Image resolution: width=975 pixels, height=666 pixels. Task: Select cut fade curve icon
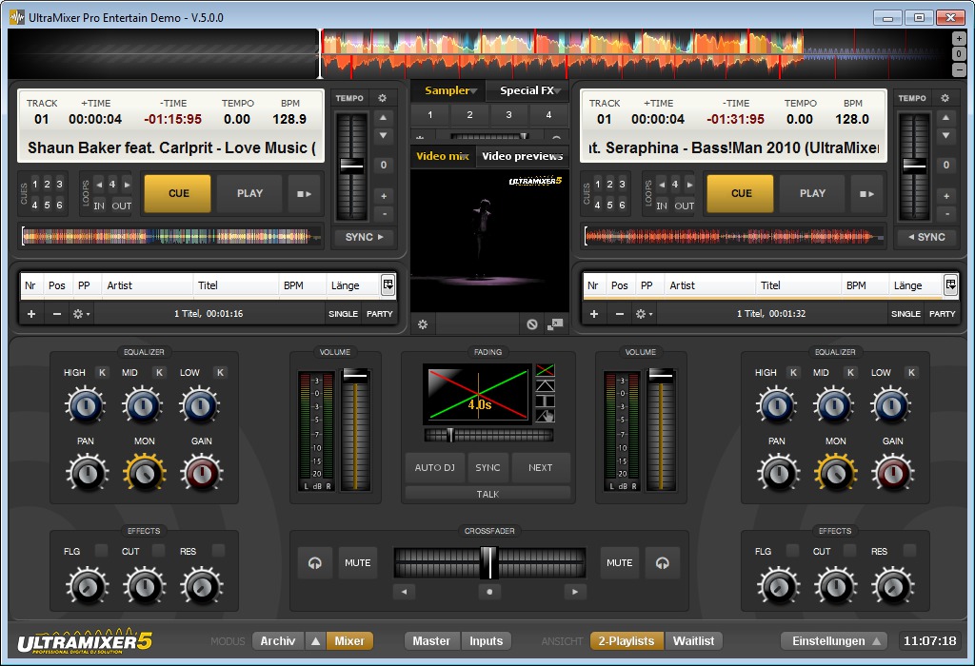coord(546,401)
